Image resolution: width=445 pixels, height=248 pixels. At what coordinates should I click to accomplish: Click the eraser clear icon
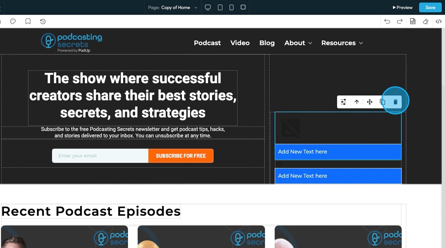pyautogui.click(x=426, y=21)
